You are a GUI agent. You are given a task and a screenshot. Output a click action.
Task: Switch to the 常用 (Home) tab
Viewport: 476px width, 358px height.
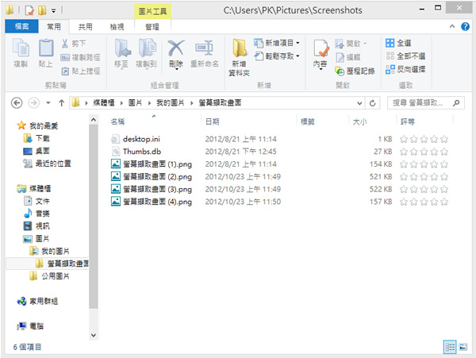pyautogui.click(x=54, y=27)
